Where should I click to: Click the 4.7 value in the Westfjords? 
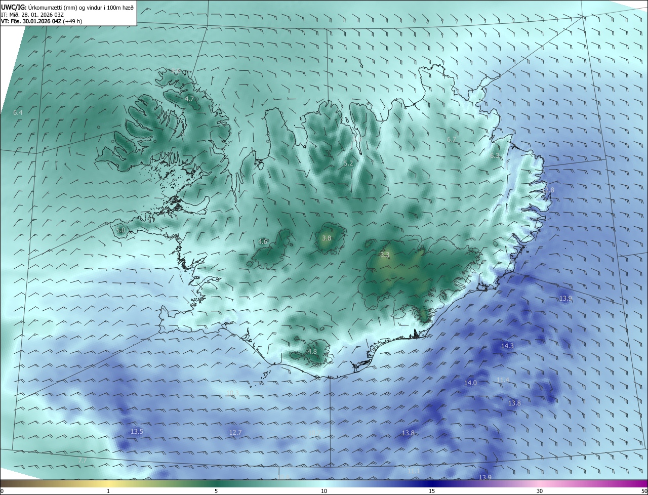click(190, 99)
